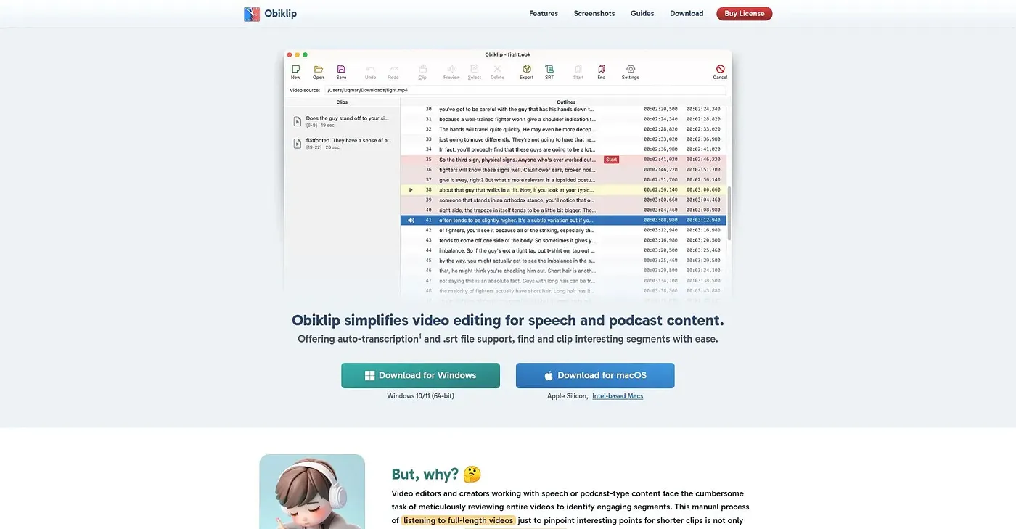
Task: Select highlighted row 41 'often tends to be slightly higher'
Action: pos(565,220)
